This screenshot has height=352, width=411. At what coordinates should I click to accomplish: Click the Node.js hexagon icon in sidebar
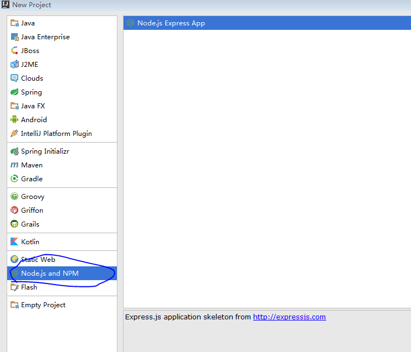(14, 273)
